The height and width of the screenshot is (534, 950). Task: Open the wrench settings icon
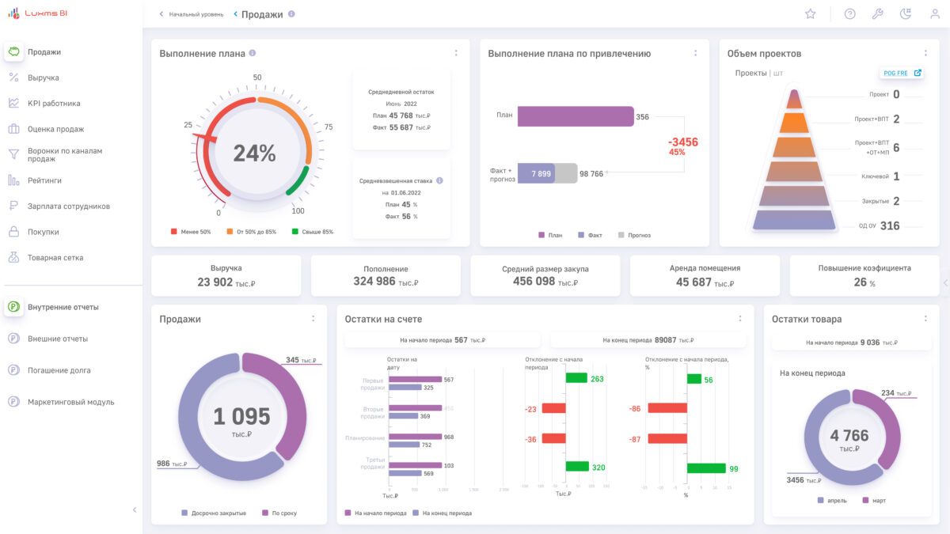(x=877, y=13)
